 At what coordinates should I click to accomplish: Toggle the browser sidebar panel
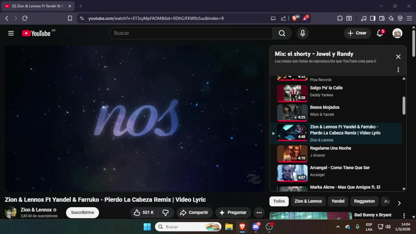pyautogui.click(x=373, y=18)
